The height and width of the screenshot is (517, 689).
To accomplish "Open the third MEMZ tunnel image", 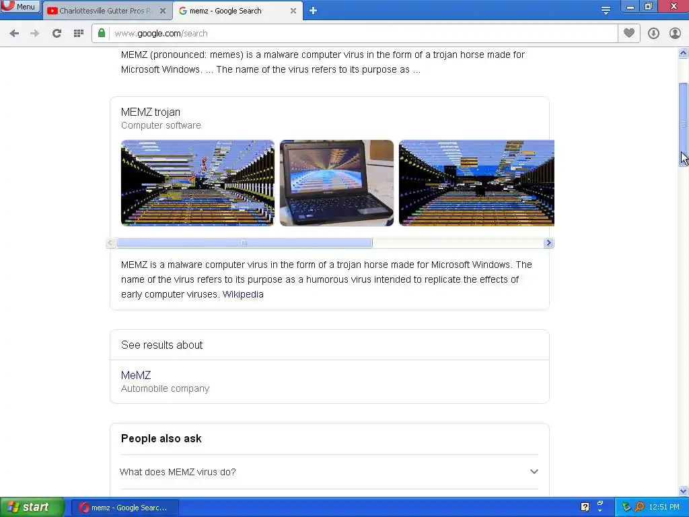I will point(476,183).
